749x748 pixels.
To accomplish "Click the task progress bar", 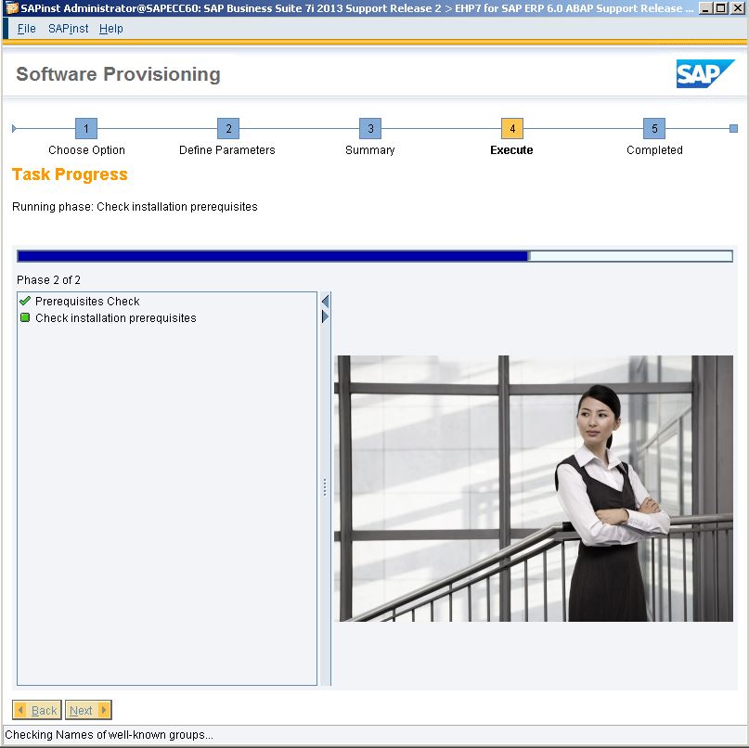I will 375,256.
